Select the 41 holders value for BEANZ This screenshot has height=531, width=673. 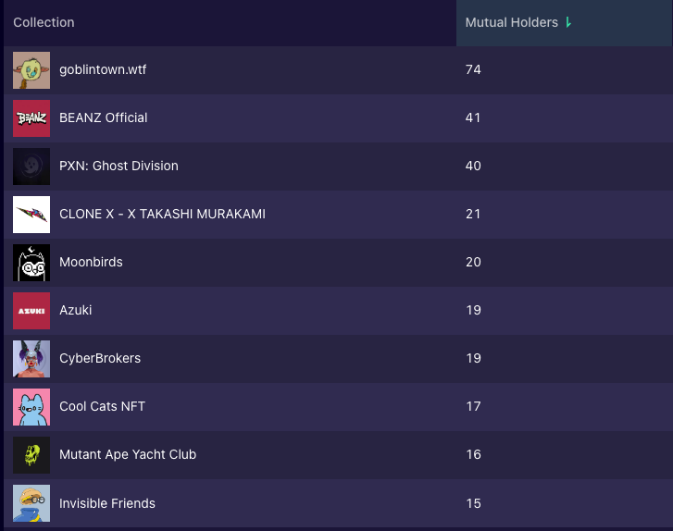pos(473,117)
